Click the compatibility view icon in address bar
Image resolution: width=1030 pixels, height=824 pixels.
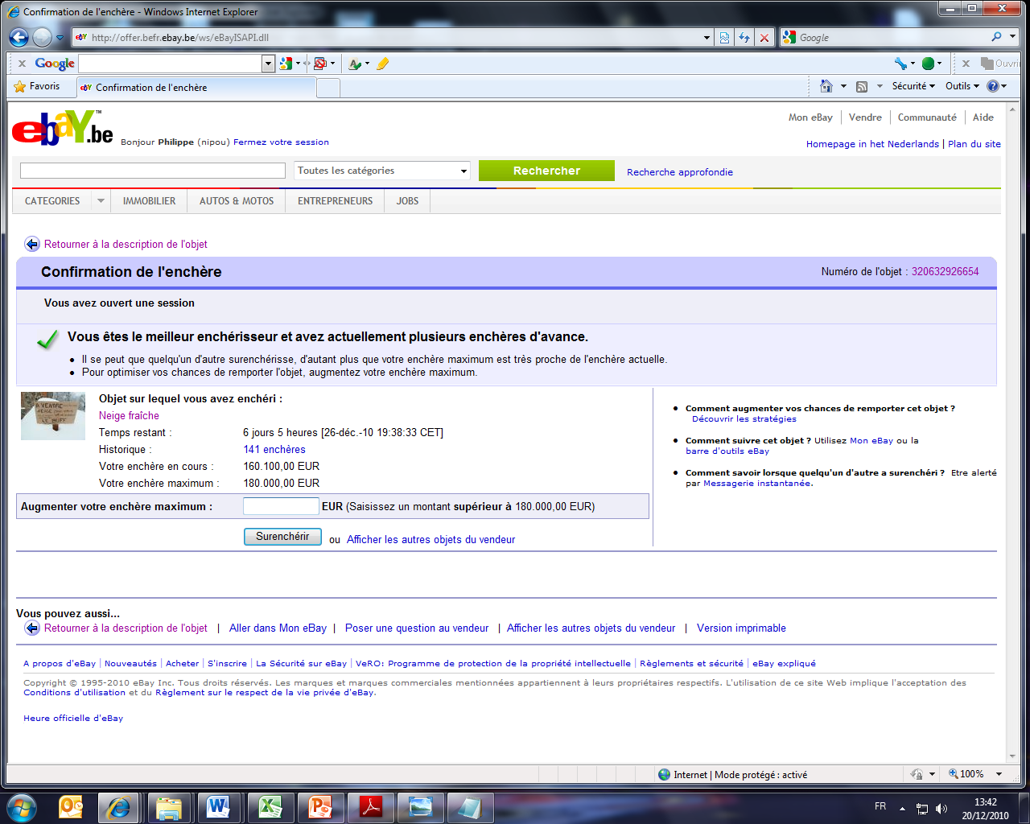tap(724, 38)
